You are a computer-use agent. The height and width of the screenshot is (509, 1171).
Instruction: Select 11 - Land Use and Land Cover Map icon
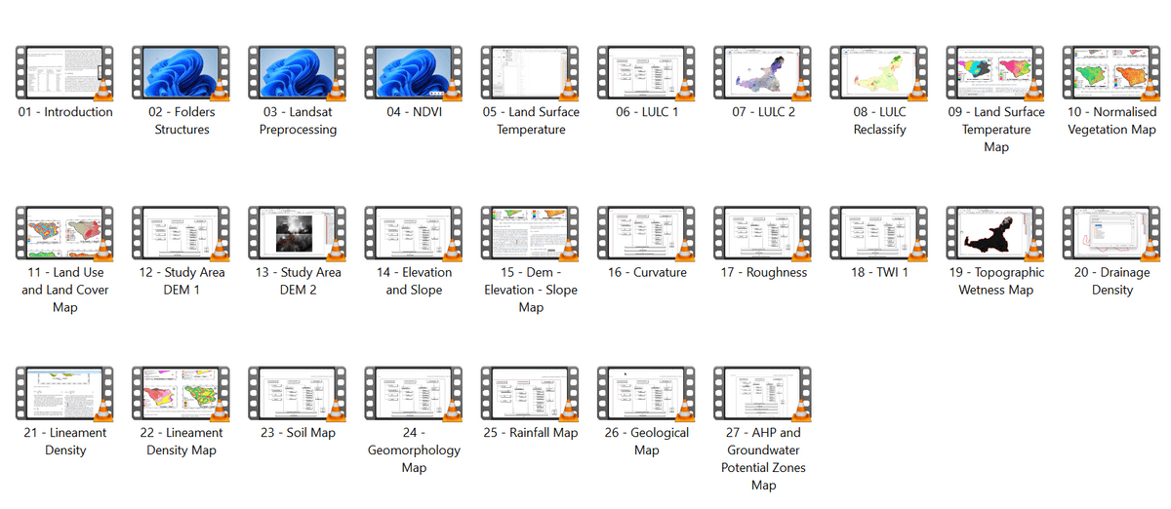[x=65, y=234]
